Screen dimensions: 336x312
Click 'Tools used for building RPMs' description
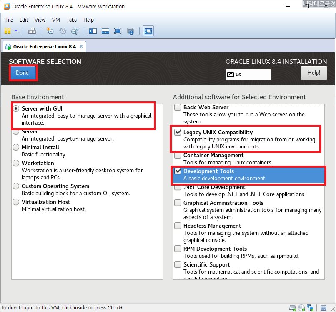(x=241, y=256)
